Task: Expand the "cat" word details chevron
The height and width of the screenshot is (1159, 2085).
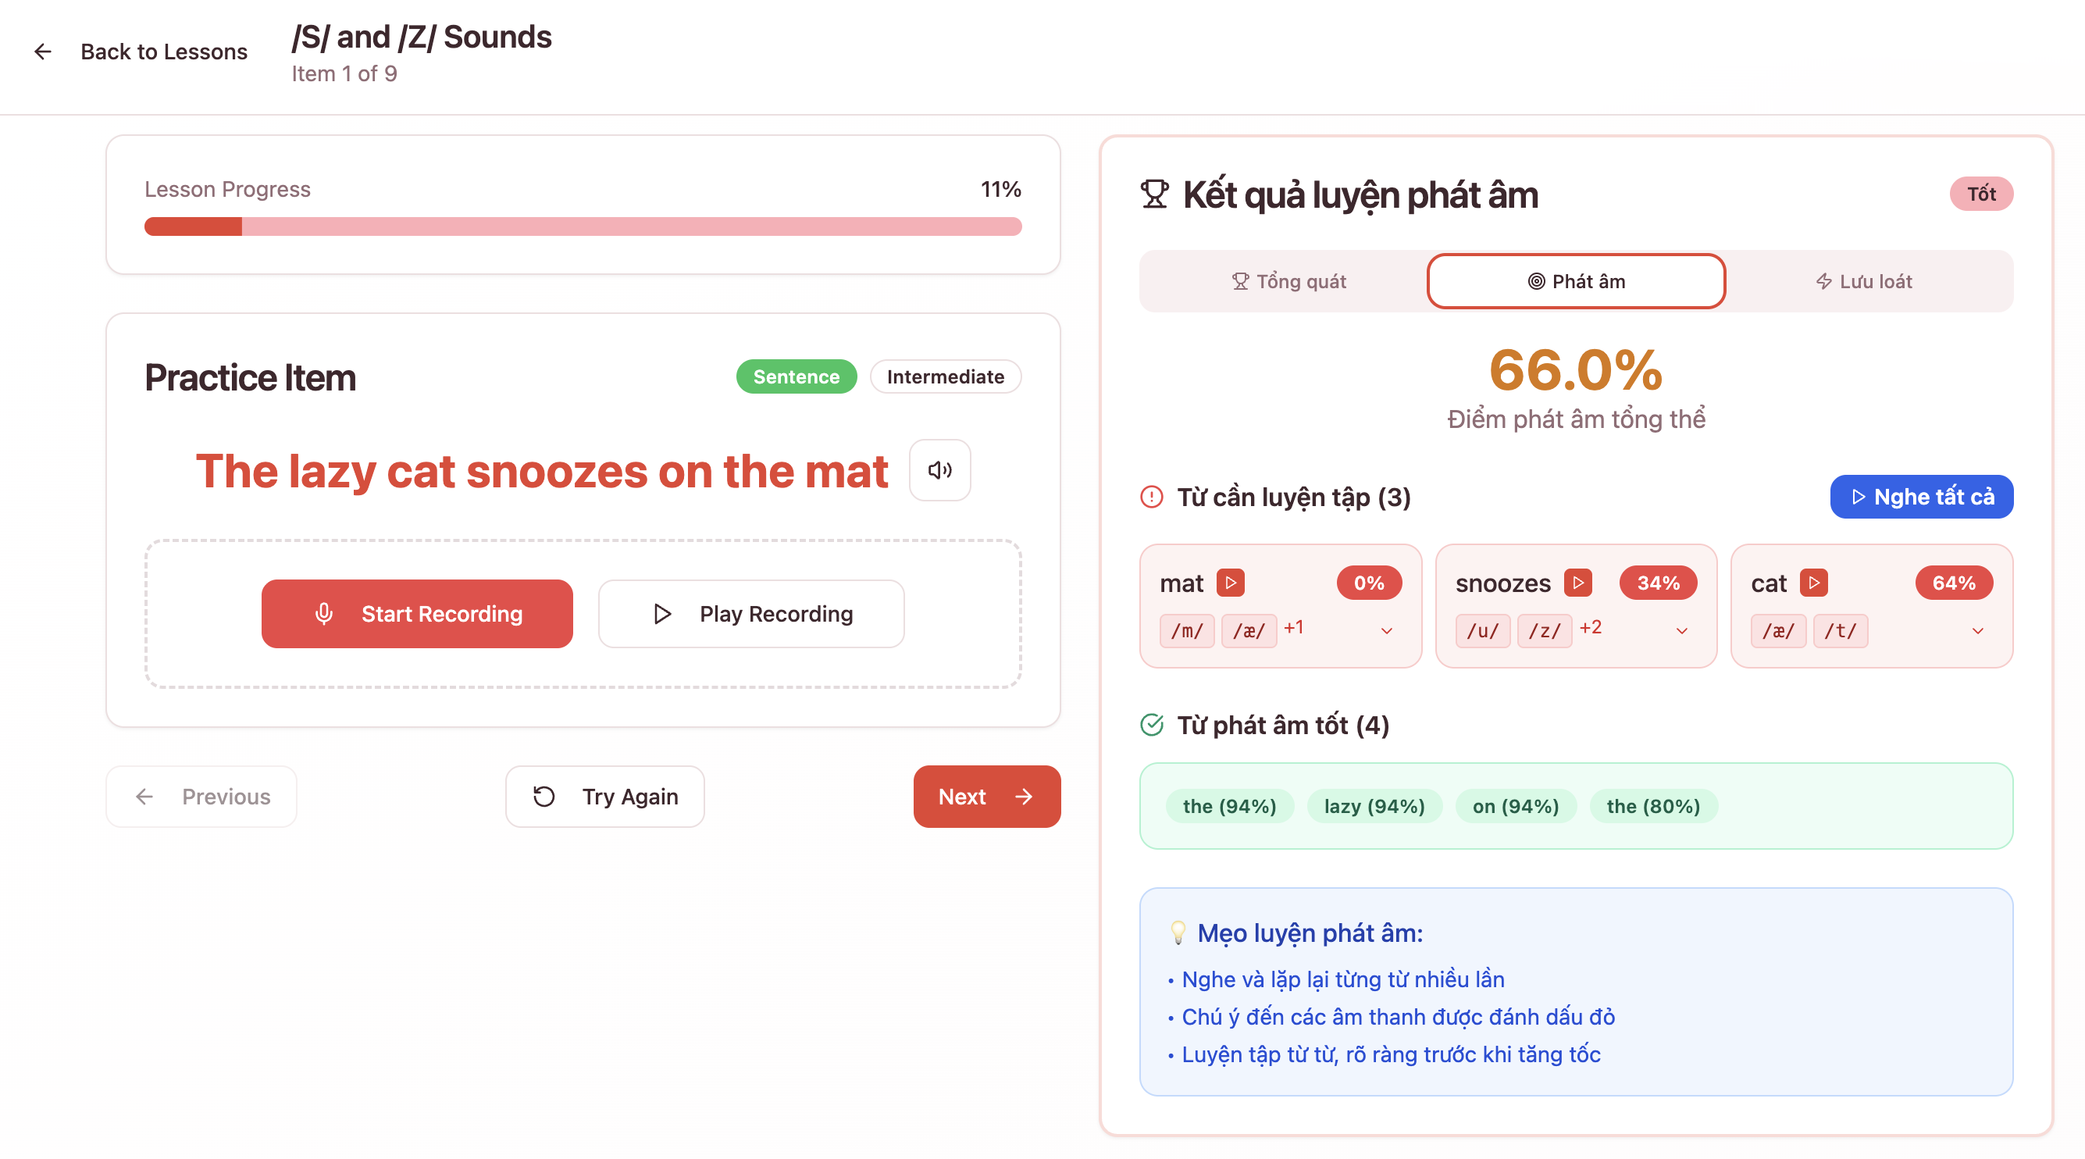Action: pyautogui.click(x=1977, y=630)
